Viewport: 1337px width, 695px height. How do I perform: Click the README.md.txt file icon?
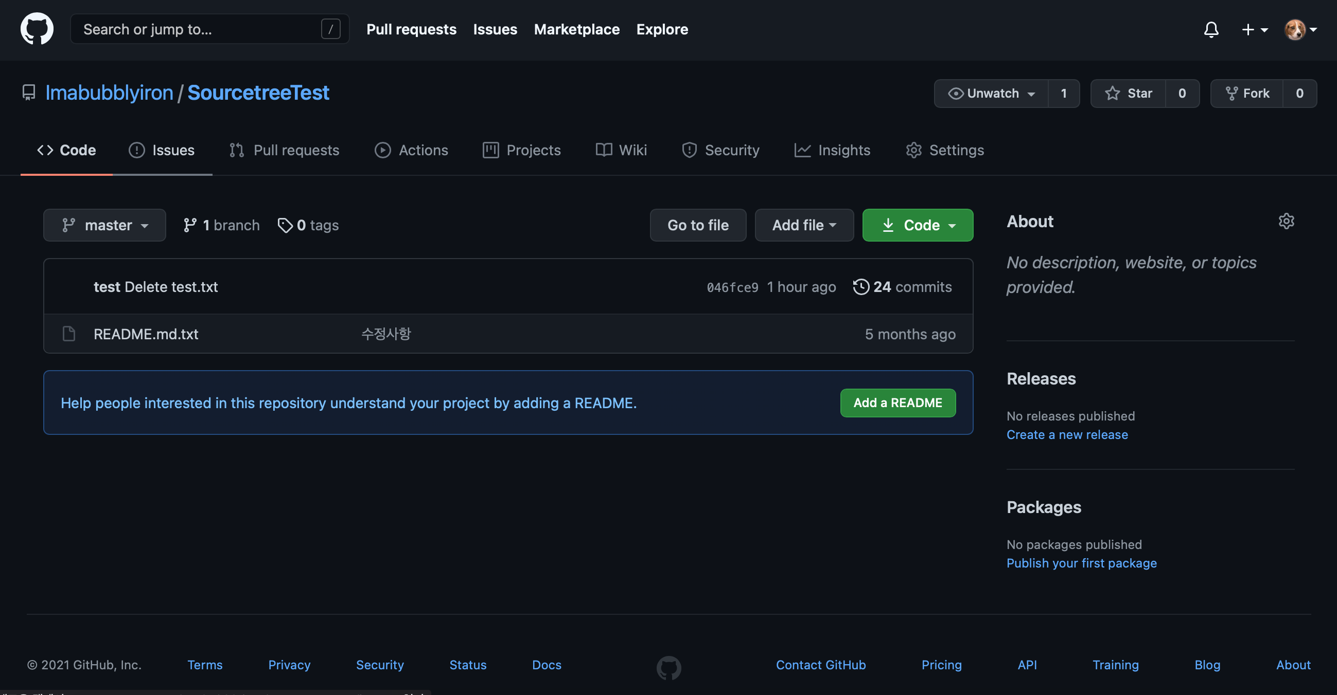[x=69, y=334]
